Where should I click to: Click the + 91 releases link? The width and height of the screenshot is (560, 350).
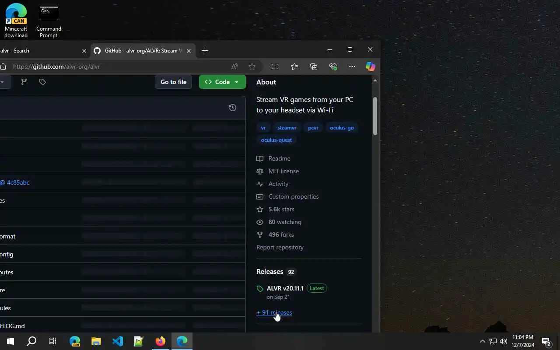coord(274,312)
